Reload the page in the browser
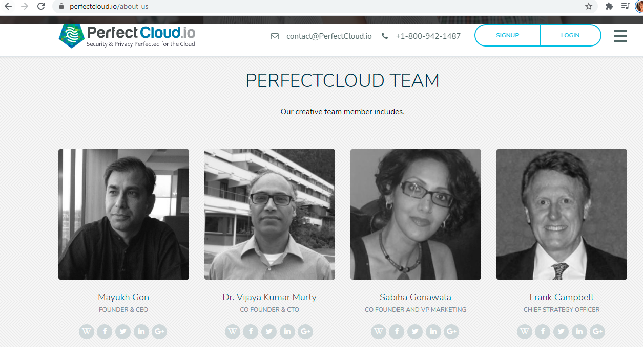 (x=41, y=7)
